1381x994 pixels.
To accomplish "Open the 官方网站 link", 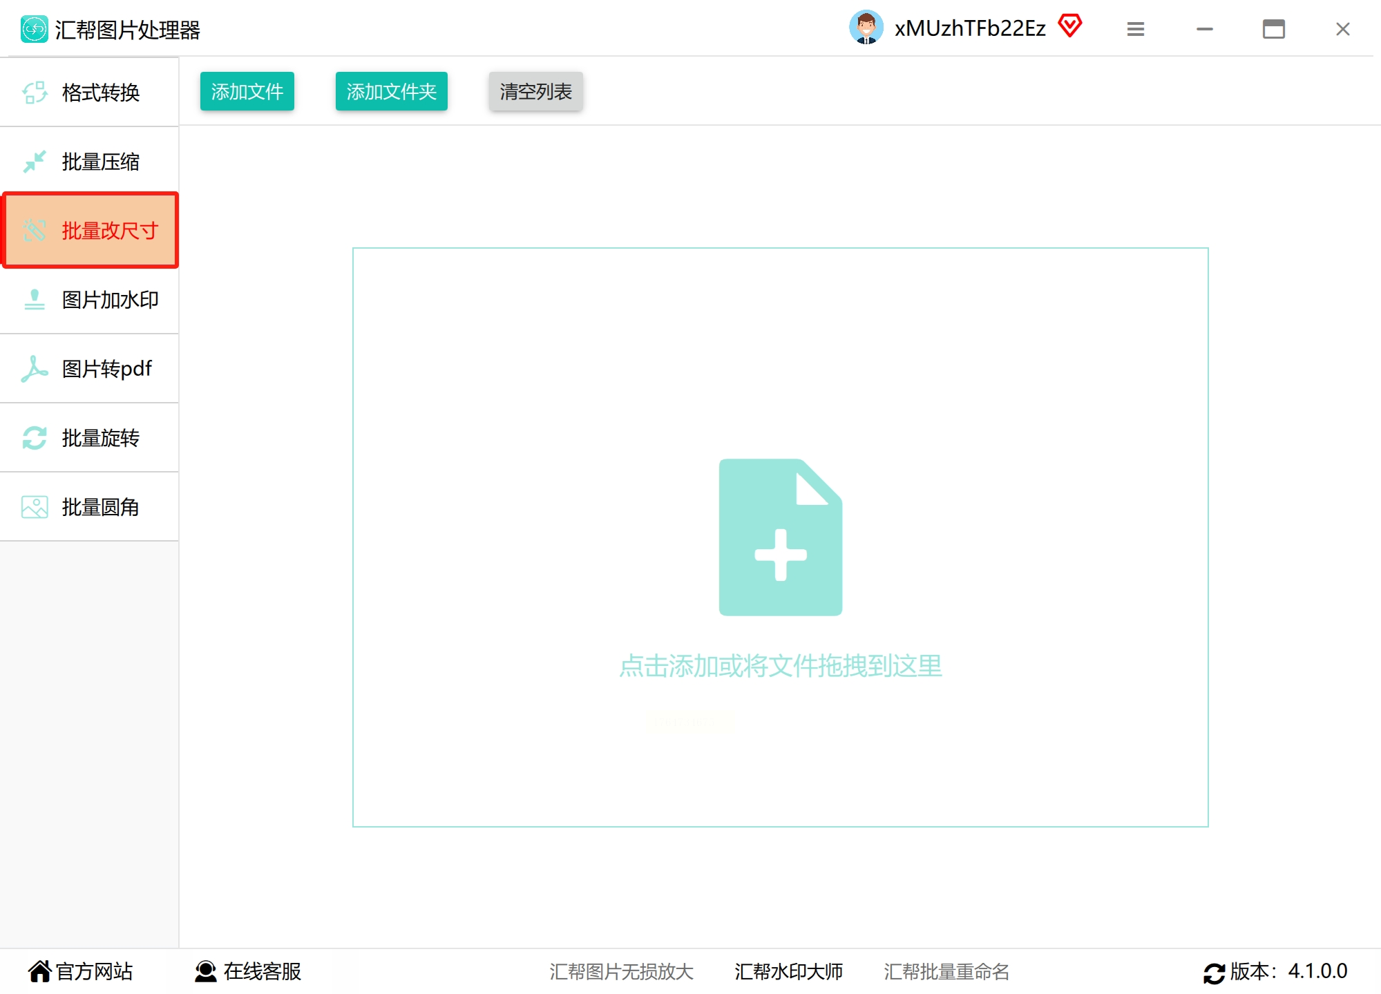I will click(x=81, y=971).
